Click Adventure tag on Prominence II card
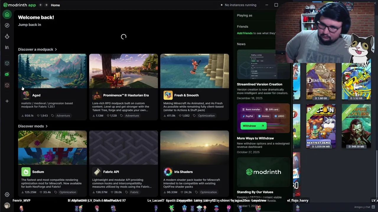378x212 pixels. pos(132,116)
